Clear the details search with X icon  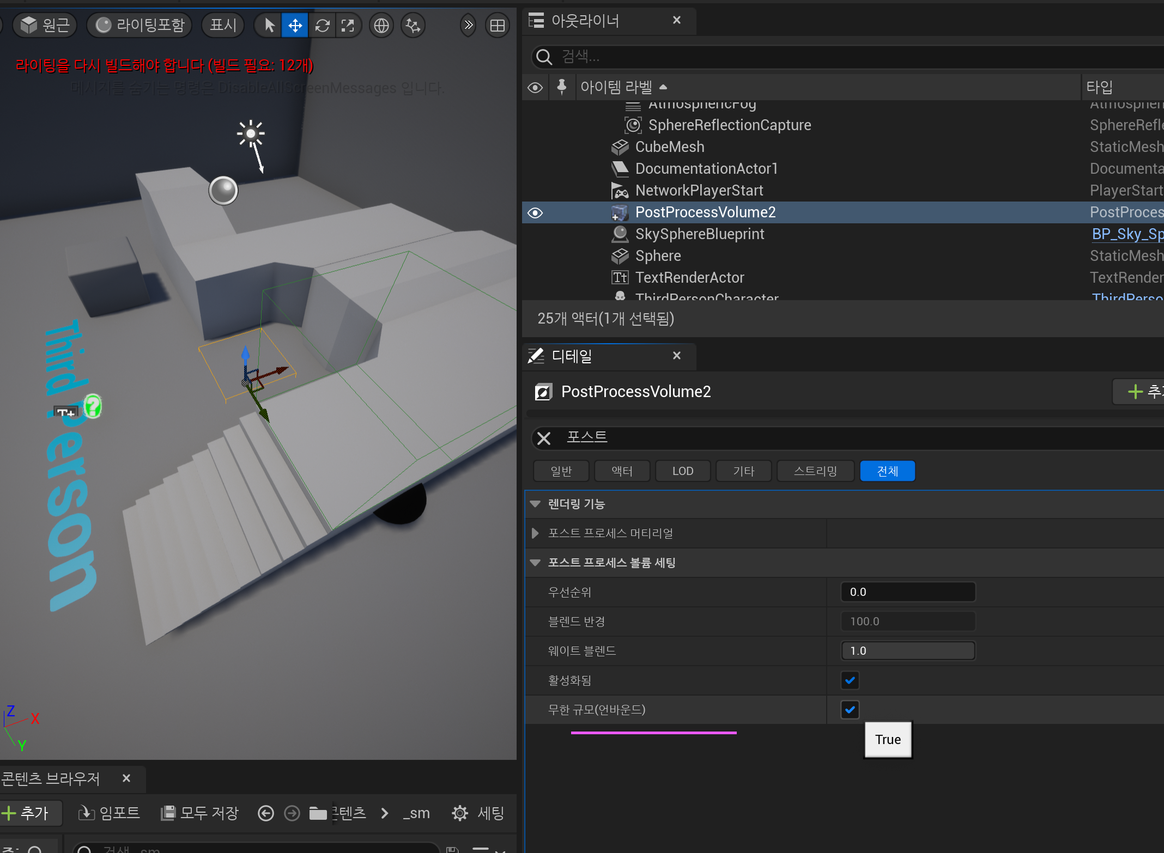click(544, 438)
